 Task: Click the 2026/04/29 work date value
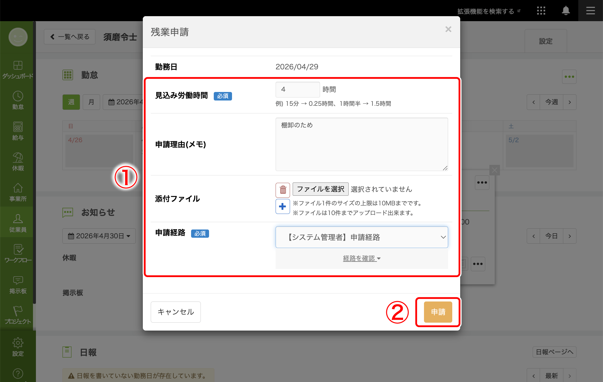pyautogui.click(x=297, y=67)
